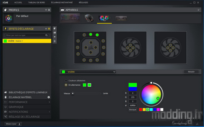This screenshot has height=127, width=204.
Task: Click the R value field
Action: pyautogui.click(x=133, y=93)
